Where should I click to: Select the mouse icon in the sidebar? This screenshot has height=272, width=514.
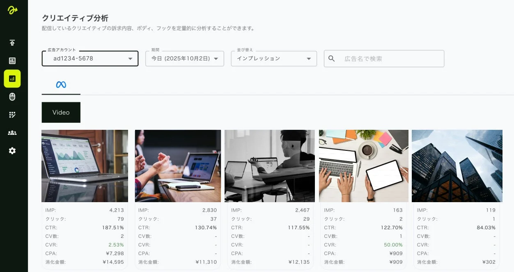pyautogui.click(x=12, y=97)
